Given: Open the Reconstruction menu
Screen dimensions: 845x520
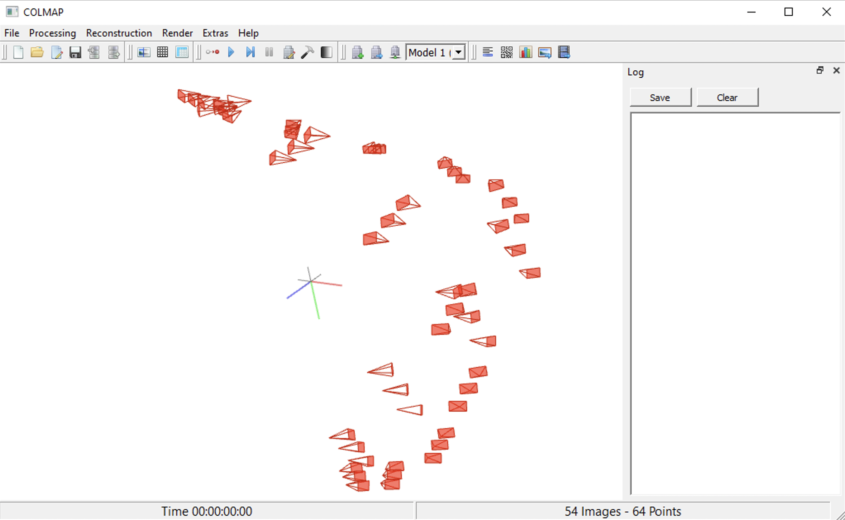Looking at the screenshot, I should (119, 33).
